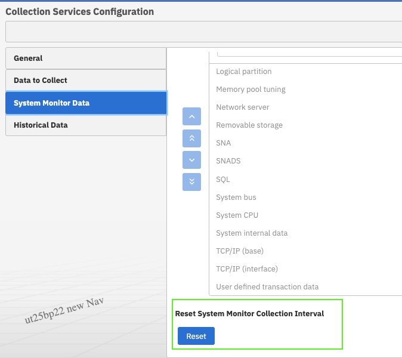Go to the Historical Data tab
402x358 pixels.
point(85,125)
